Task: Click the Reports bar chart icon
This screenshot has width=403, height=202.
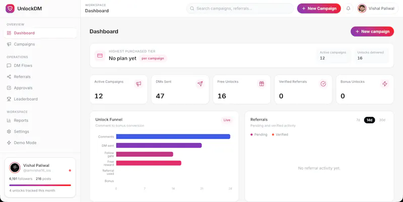Action: [x=9, y=121]
